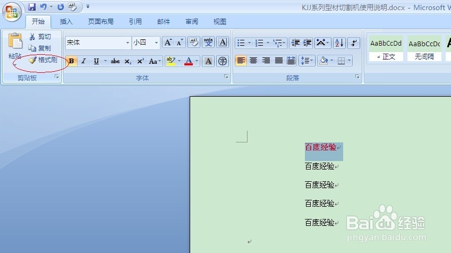Open the Change Case Aa menu

(155, 61)
